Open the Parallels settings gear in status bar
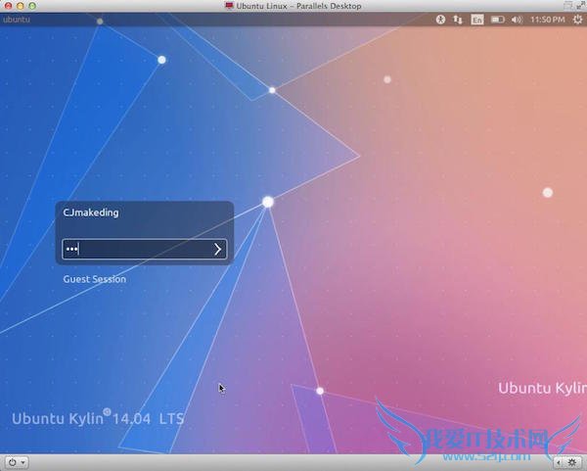Viewport: 587px width, 471px height. click(x=572, y=463)
